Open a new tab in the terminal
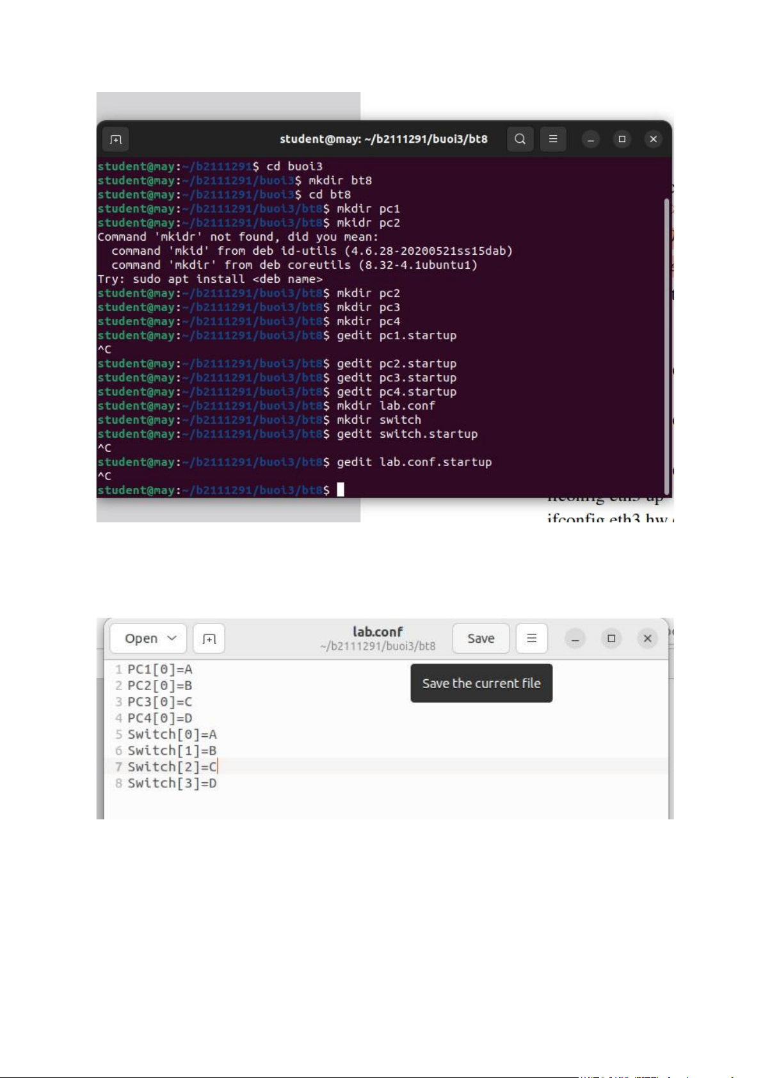Image resolution: width=763 pixels, height=1078 pixels. [x=116, y=139]
